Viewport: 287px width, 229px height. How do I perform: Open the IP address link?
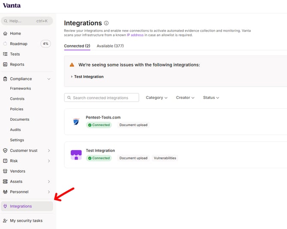[x=135, y=35]
